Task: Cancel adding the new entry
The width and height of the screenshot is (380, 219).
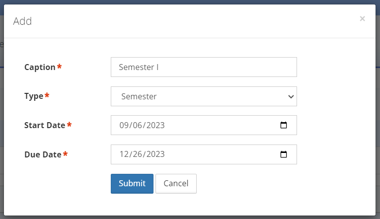Action: pyautogui.click(x=176, y=184)
